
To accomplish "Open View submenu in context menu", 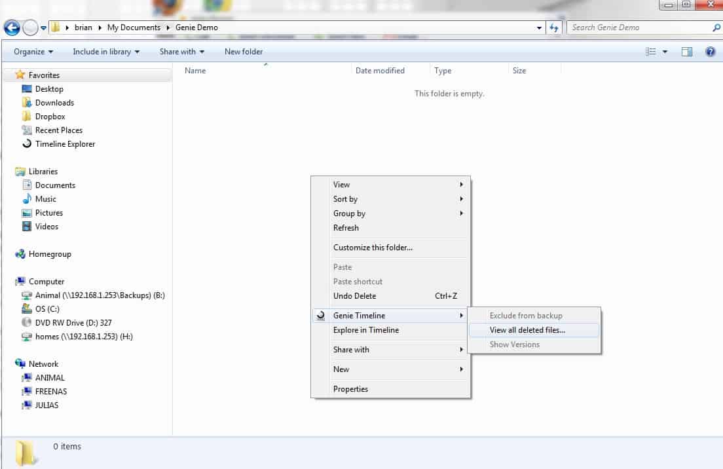I will (x=390, y=185).
